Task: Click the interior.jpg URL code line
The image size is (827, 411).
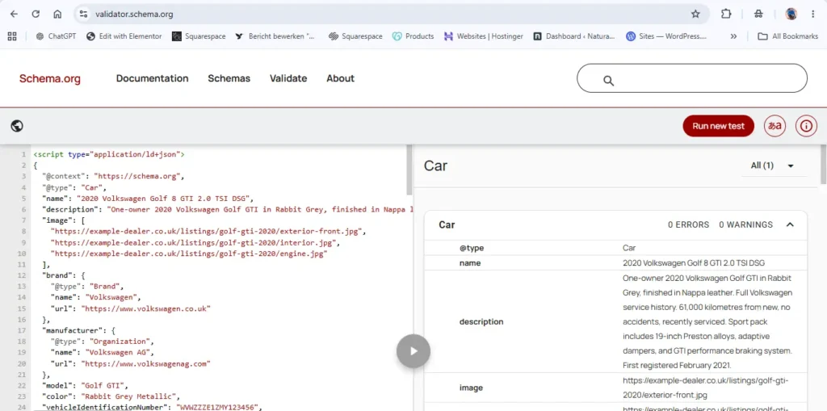Action: point(195,243)
